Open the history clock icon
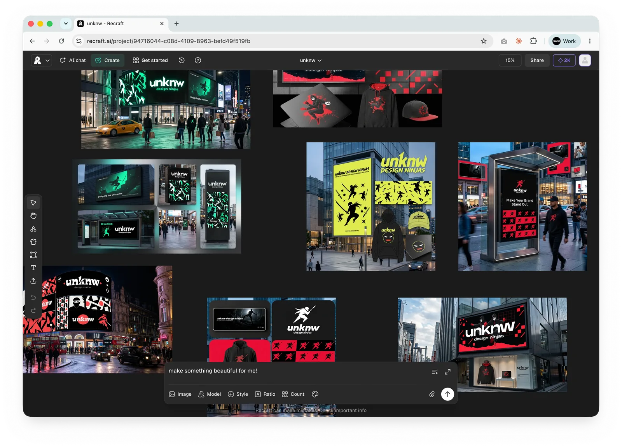This screenshot has width=622, height=447. [x=182, y=60]
